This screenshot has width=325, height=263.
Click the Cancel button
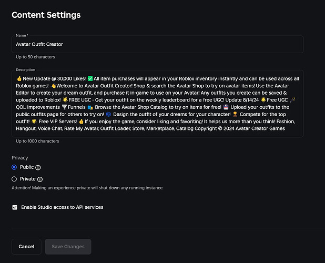coord(26,247)
